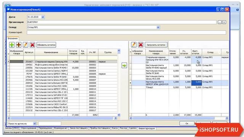Select the Инвентаризация bottom tab

pos(146,129)
